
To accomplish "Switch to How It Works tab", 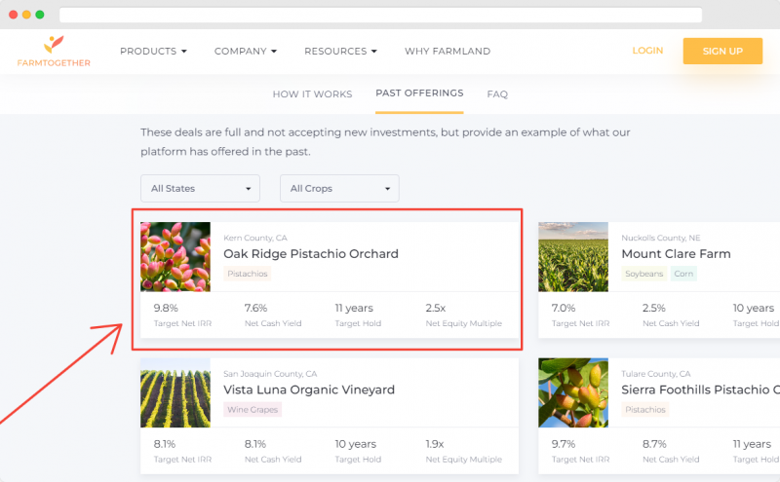I will pos(312,93).
